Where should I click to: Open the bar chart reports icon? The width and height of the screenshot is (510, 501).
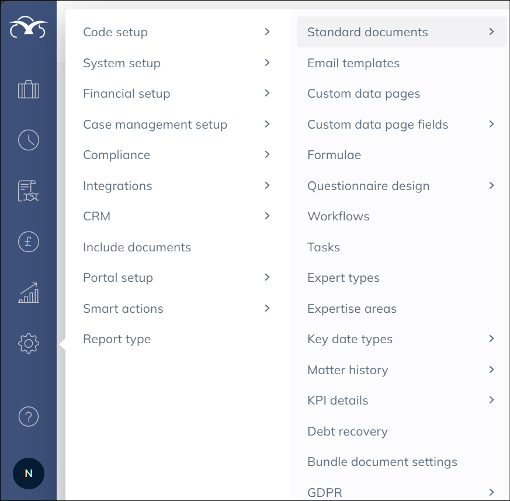[29, 292]
